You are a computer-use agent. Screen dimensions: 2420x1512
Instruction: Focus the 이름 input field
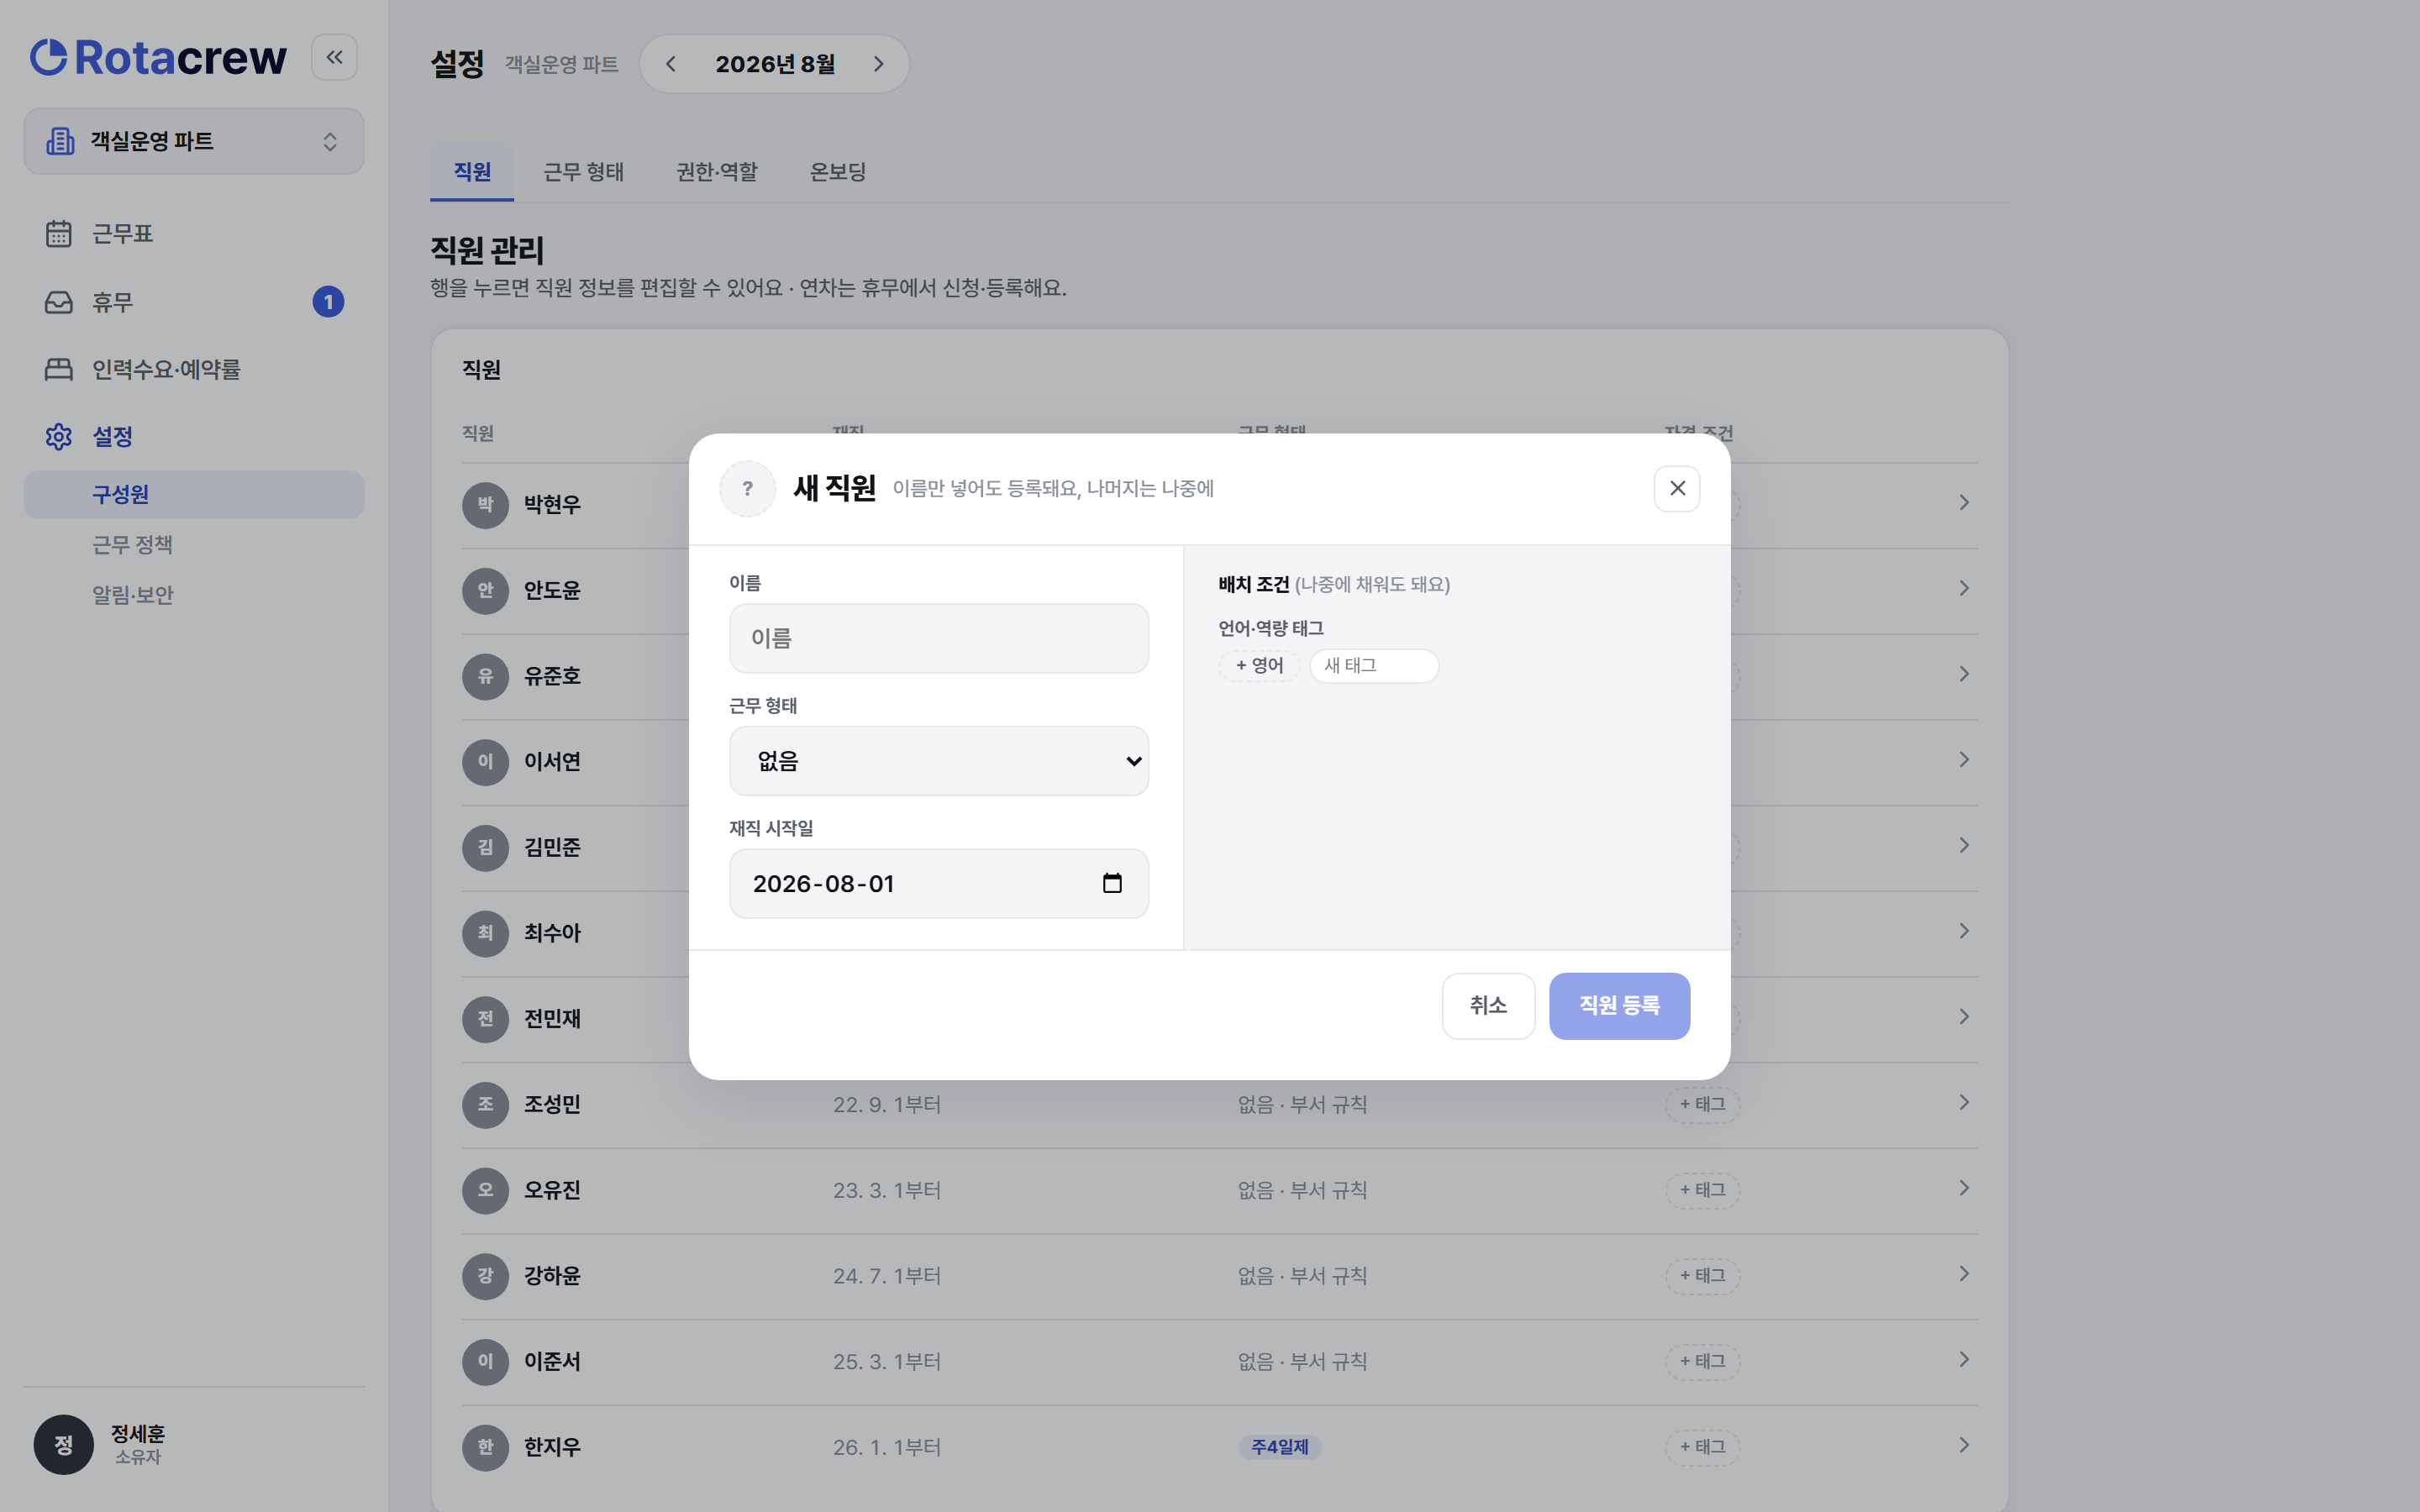click(939, 638)
